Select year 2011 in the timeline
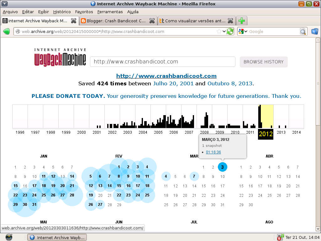 250,132
